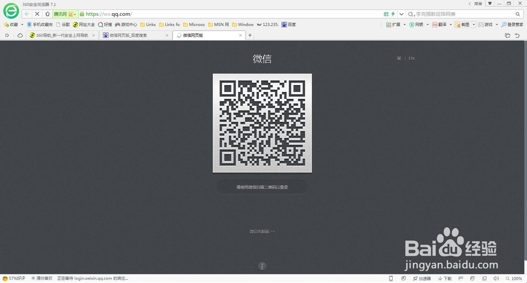
Task: Open the 游戏中心 bookmark
Action: click(x=126, y=25)
